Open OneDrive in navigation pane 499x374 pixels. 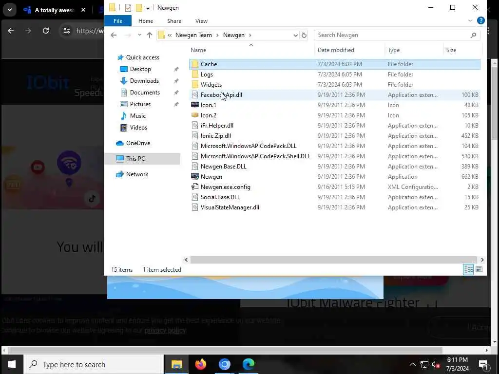pyautogui.click(x=138, y=143)
